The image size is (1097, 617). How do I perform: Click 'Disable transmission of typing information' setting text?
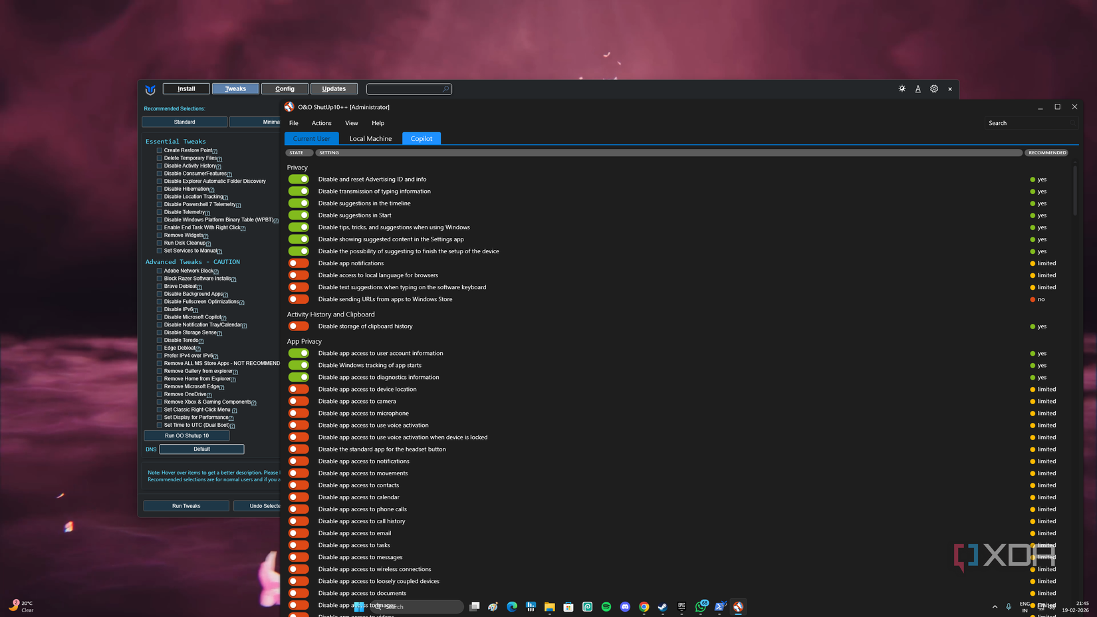coord(374,191)
